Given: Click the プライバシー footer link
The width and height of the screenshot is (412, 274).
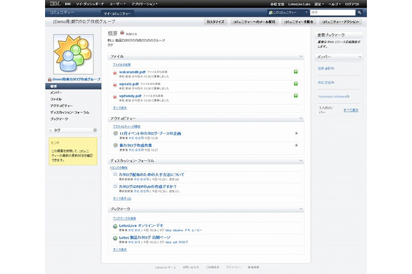Looking at the screenshot, I should [x=233, y=267].
